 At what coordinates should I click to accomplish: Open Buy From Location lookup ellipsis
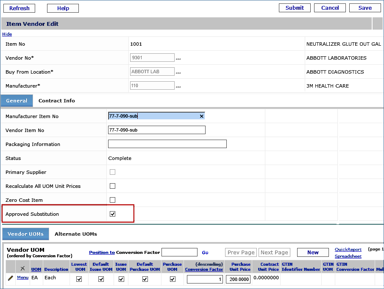(178, 72)
